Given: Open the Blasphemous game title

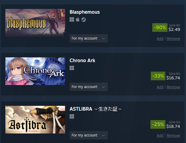Looking at the screenshot, I should pyautogui.click(x=84, y=12).
